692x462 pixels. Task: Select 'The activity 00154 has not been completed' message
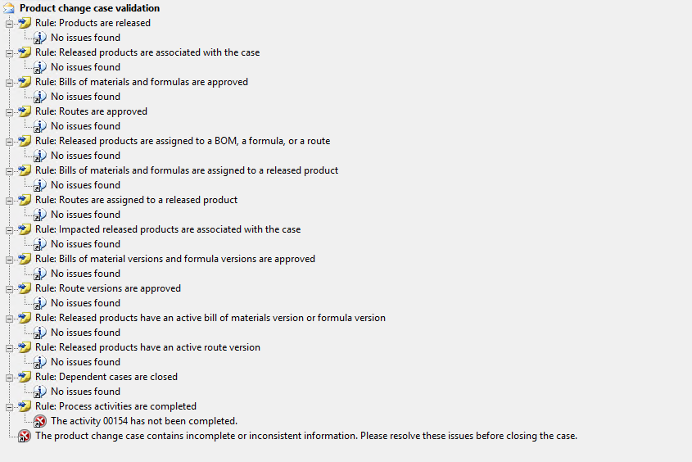(144, 421)
